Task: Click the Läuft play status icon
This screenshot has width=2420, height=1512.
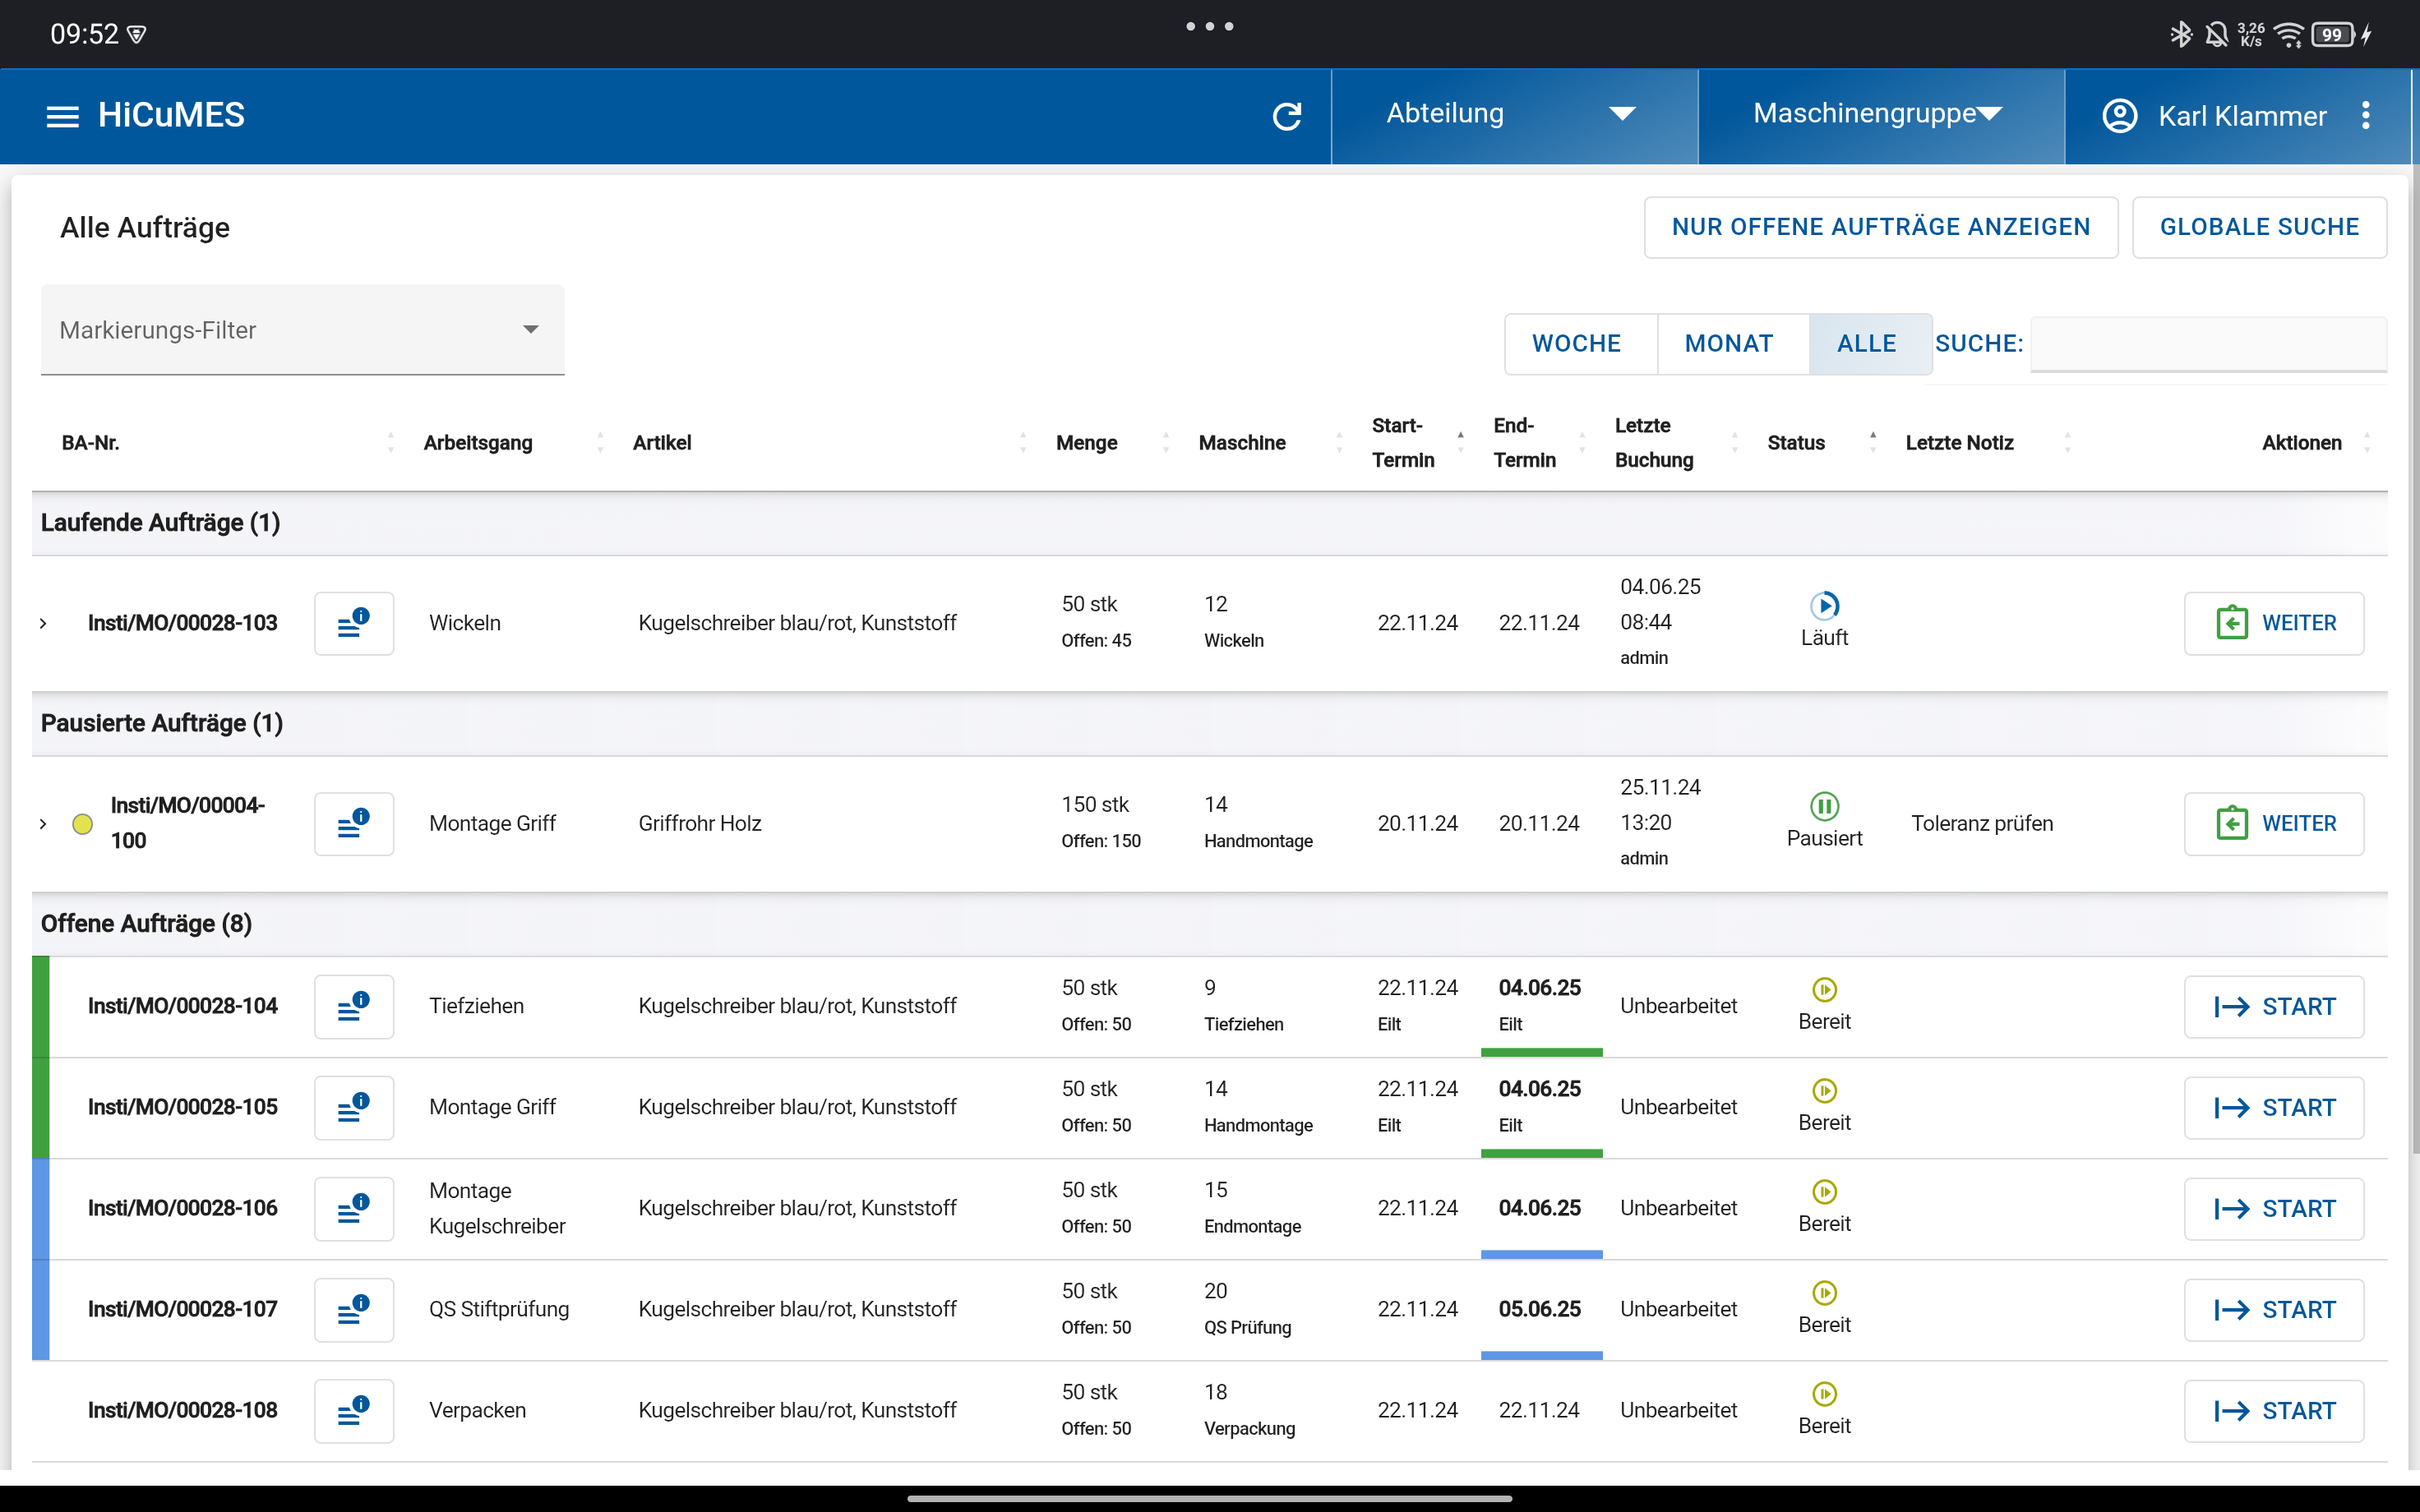Action: (1824, 605)
